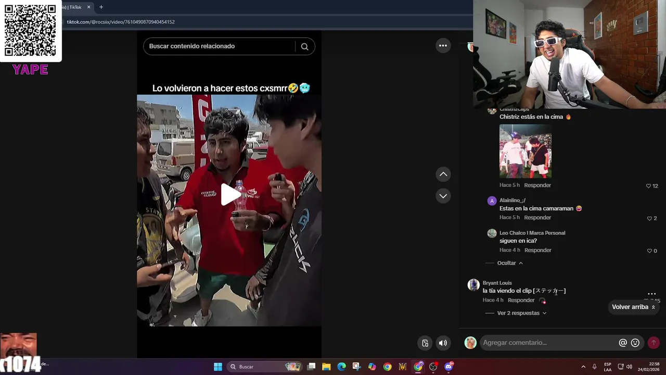
Task: Open the clock showing 22:58
Action: (650, 367)
